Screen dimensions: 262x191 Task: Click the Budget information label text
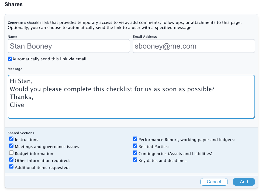(35, 154)
